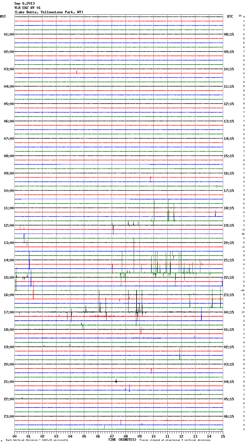The width and height of the screenshot is (246, 444).
Task: Select the 05:00 MST time label
Action: [x=9, y=104]
